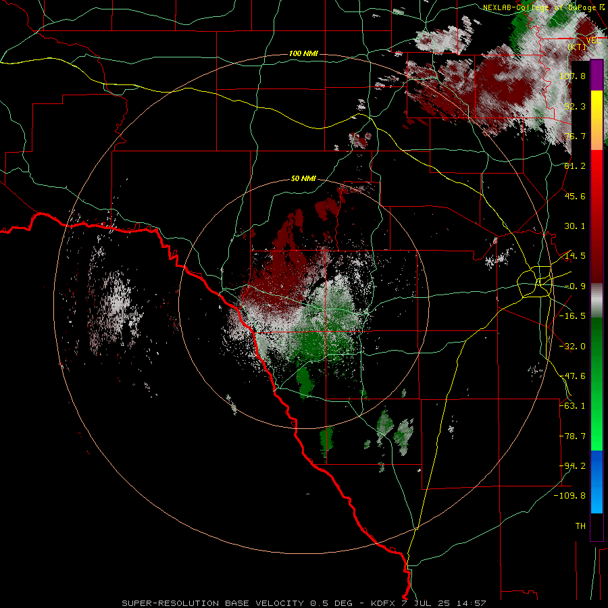Click the SUPER-RESOLUTION BASE VELOCITY caption text
This screenshot has height=608, width=608.
(213, 603)
